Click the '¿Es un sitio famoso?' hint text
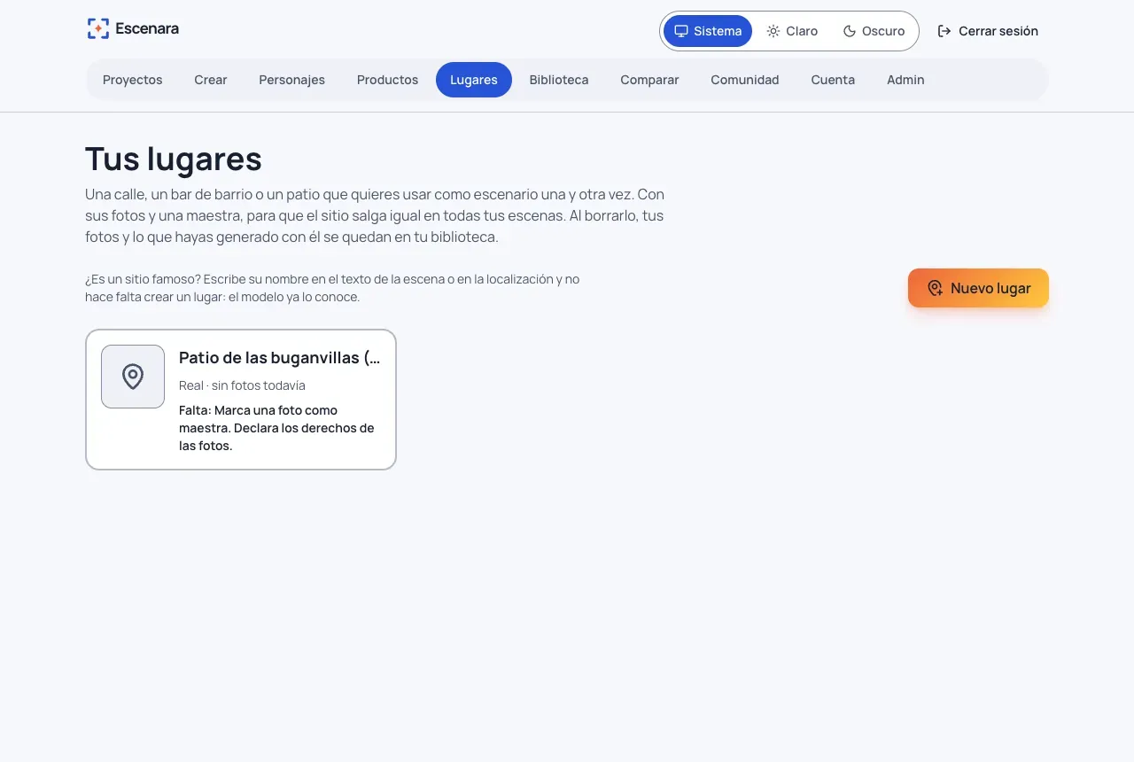The width and height of the screenshot is (1134, 762). [332, 288]
